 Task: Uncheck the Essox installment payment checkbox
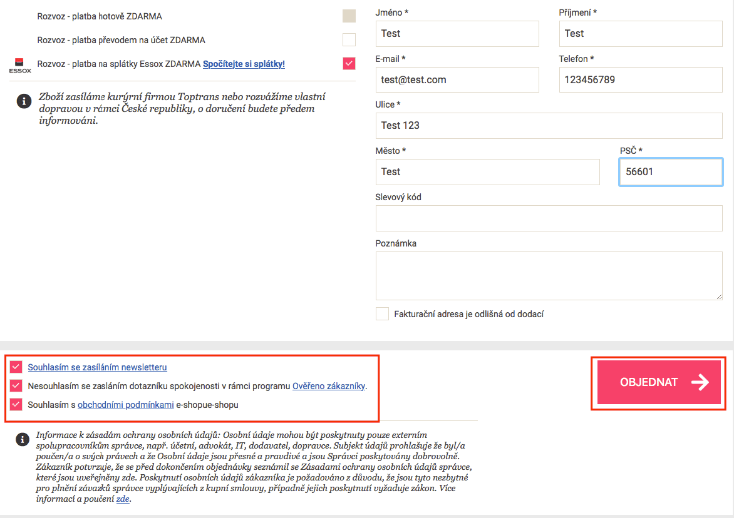[x=349, y=64]
